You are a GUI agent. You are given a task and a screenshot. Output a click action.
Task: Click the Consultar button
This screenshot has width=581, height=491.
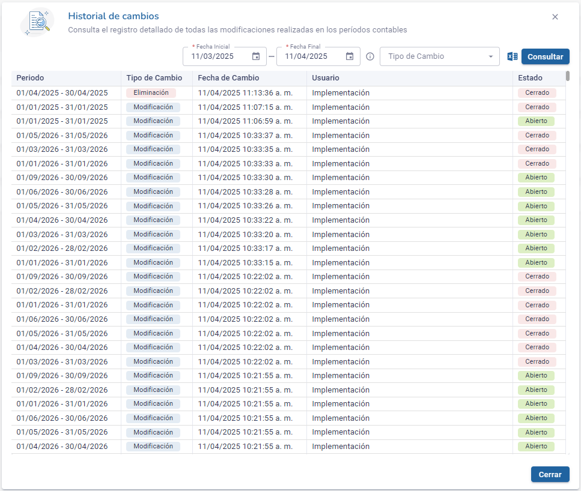tap(545, 56)
